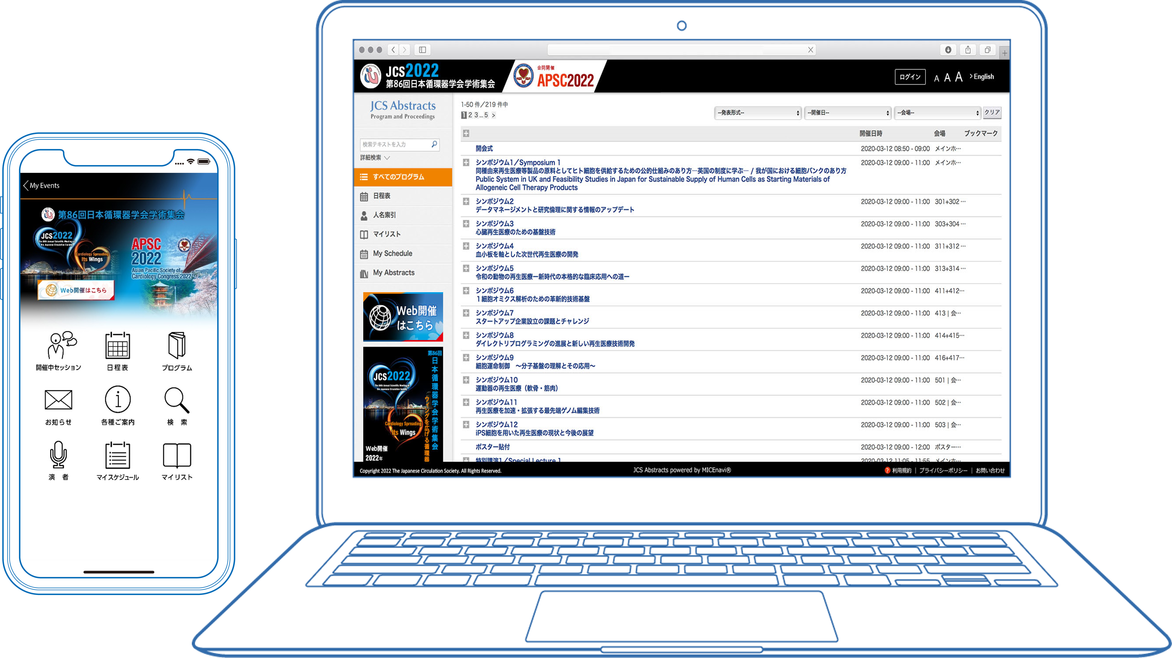Expand シンポジウム8 row
The height and width of the screenshot is (658, 1172).
tap(466, 335)
